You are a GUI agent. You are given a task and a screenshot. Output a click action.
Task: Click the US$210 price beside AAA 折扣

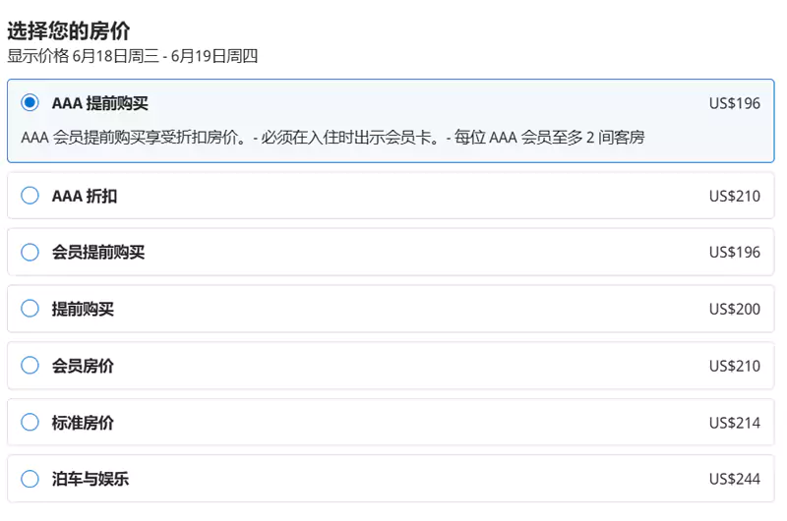click(734, 196)
